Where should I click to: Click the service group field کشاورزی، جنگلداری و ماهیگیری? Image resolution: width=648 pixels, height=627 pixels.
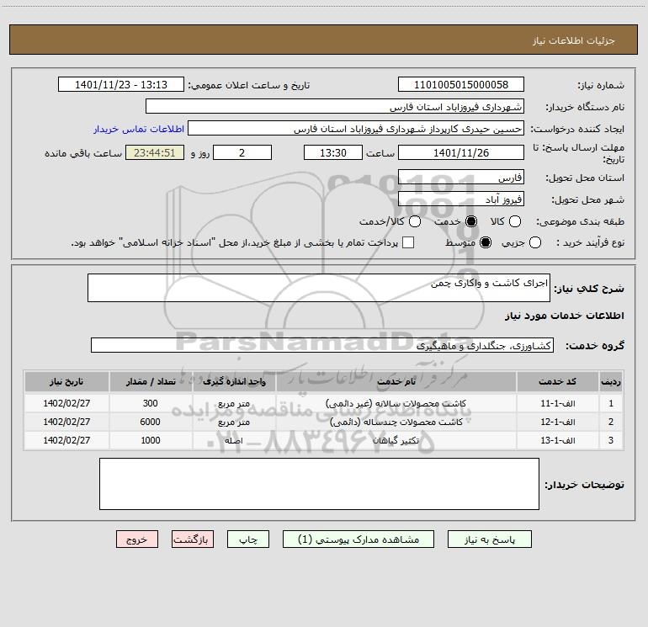322,345
